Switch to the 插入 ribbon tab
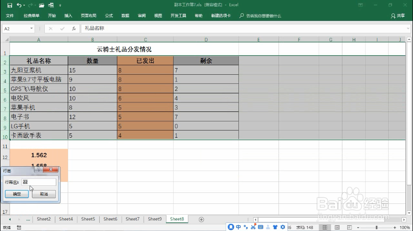Image resolution: width=413 pixels, height=231 pixels. click(68, 16)
